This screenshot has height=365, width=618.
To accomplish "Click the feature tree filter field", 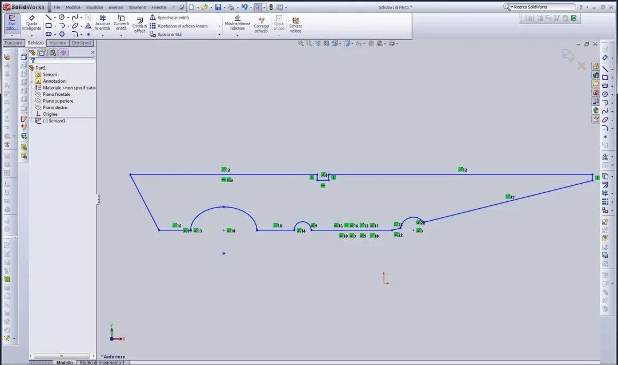I will 63,60.
